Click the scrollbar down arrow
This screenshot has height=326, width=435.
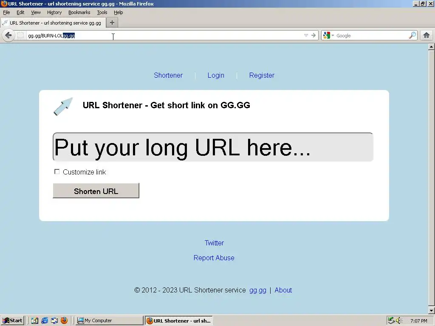coord(431,311)
